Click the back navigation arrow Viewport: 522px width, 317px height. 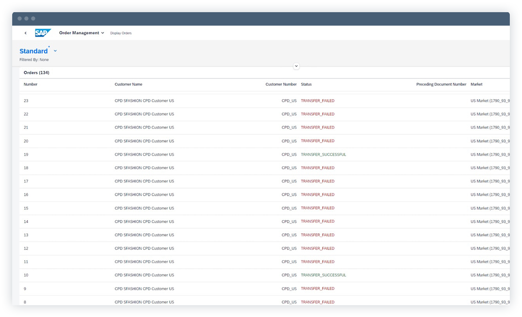(x=25, y=33)
